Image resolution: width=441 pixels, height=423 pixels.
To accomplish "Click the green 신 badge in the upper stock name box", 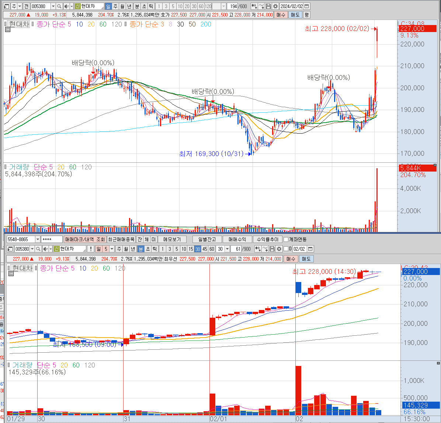I will (x=78, y=6).
